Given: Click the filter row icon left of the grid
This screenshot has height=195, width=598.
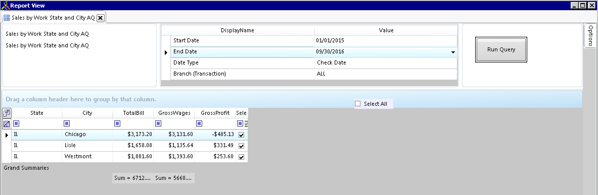Looking at the screenshot, I should tap(7, 124).
